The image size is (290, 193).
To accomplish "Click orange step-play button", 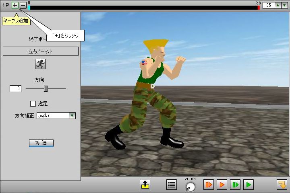I will pyautogui.click(x=209, y=185).
